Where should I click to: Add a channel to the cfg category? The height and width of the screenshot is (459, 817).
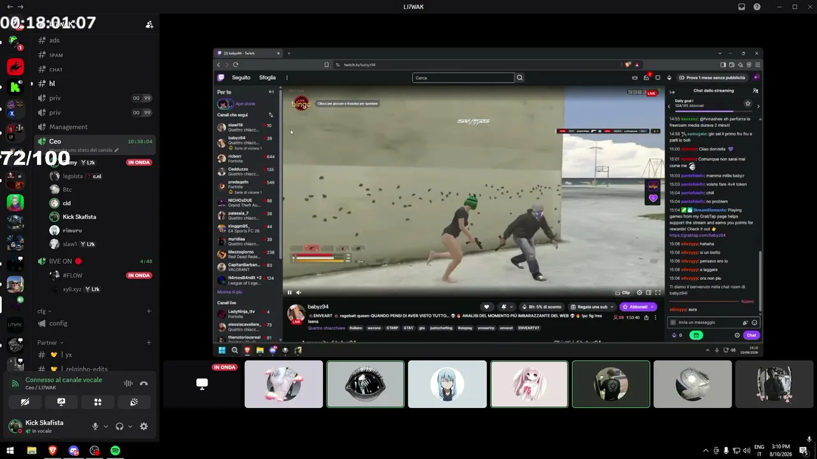click(x=149, y=311)
